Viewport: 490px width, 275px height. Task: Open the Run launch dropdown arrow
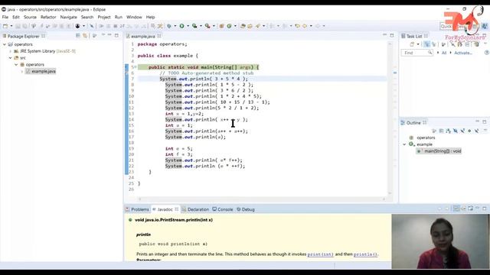click(188, 26)
